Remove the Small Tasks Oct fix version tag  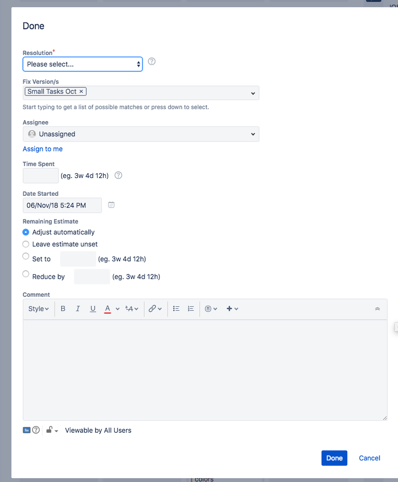(81, 91)
